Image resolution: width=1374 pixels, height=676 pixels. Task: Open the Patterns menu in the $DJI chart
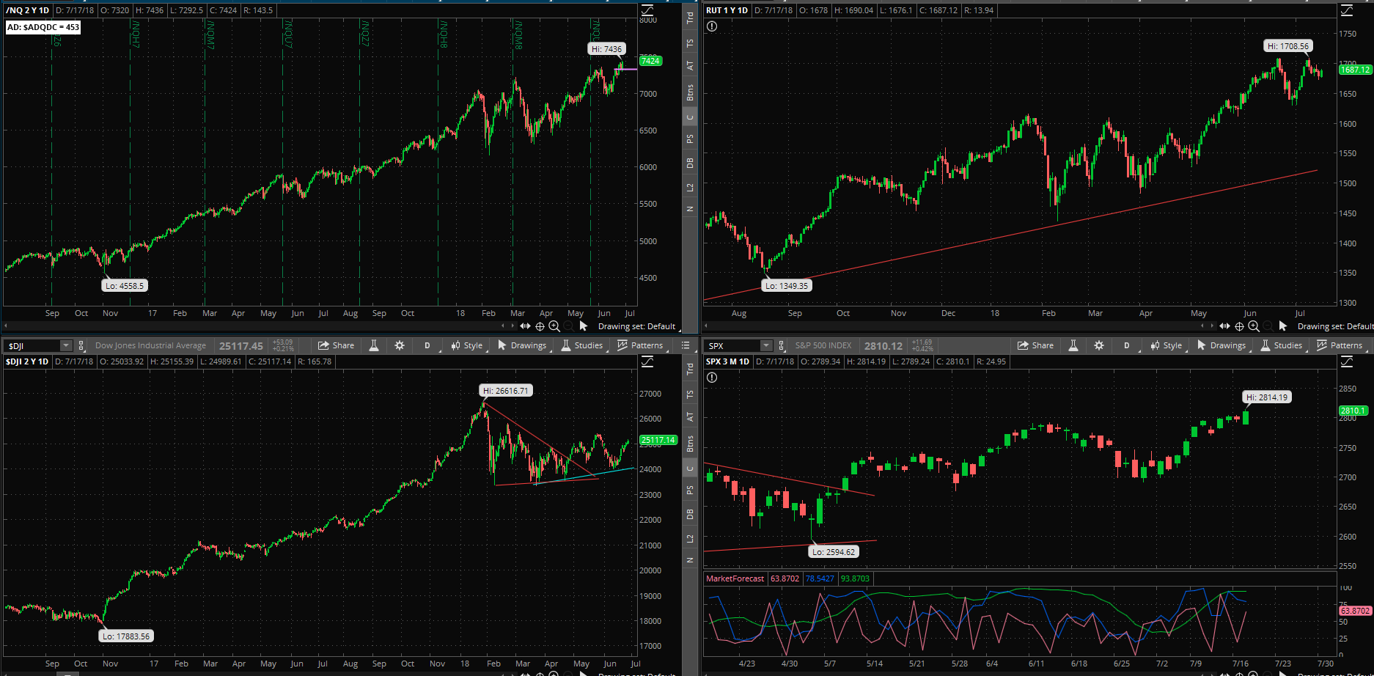pos(640,345)
